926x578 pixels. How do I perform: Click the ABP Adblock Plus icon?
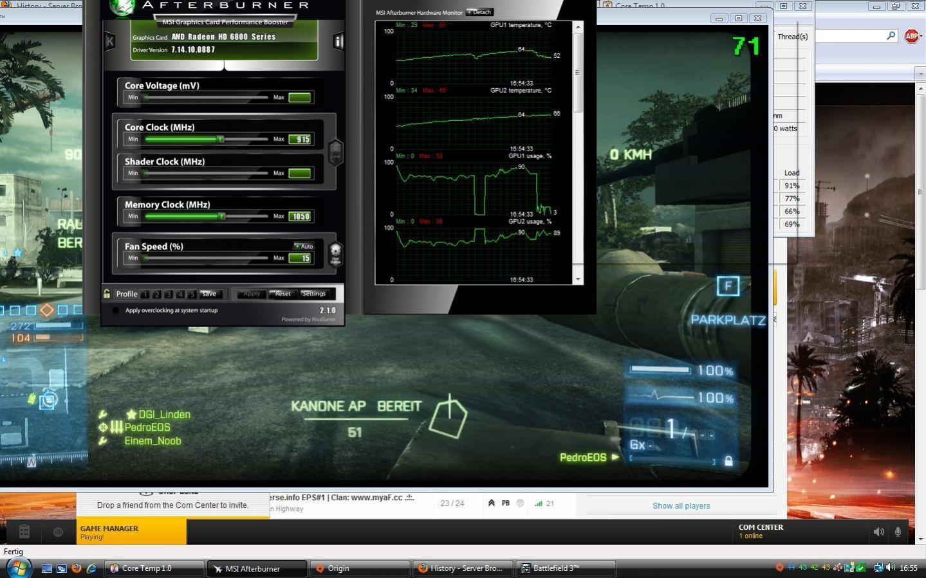click(x=911, y=36)
